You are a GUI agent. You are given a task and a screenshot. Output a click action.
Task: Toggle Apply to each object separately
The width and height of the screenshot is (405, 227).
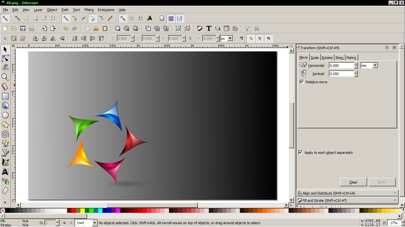301,153
